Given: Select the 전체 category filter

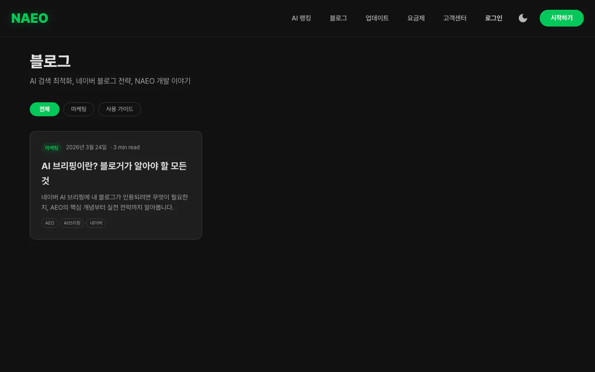Looking at the screenshot, I should (x=45, y=109).
